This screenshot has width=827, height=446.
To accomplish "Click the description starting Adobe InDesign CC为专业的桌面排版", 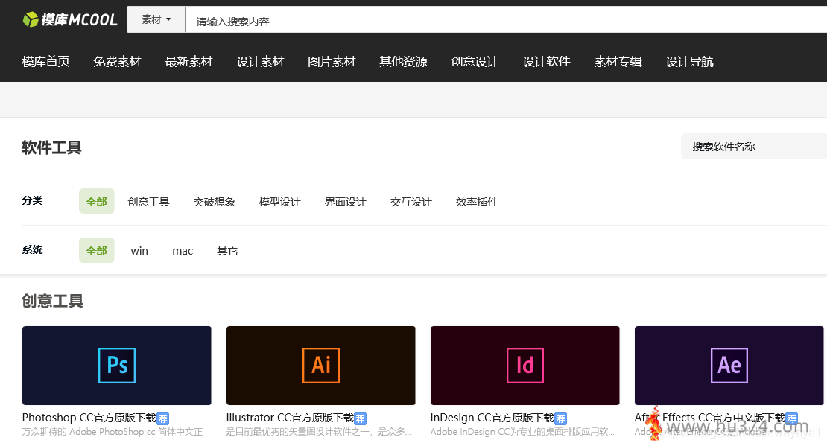I will [522, 432].
